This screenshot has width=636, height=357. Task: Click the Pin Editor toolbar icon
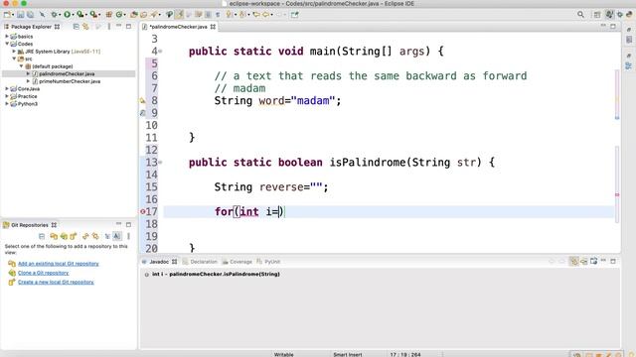click(x=294, y=15)
